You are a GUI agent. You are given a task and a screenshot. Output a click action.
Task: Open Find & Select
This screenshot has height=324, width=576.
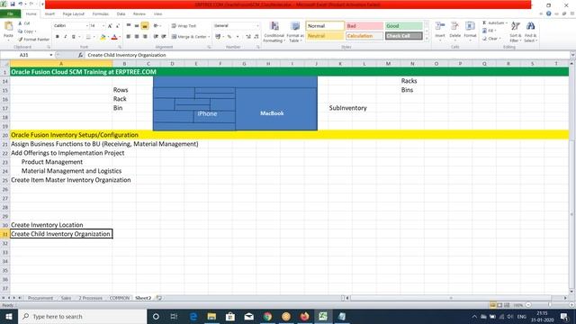tap(530, 32)
